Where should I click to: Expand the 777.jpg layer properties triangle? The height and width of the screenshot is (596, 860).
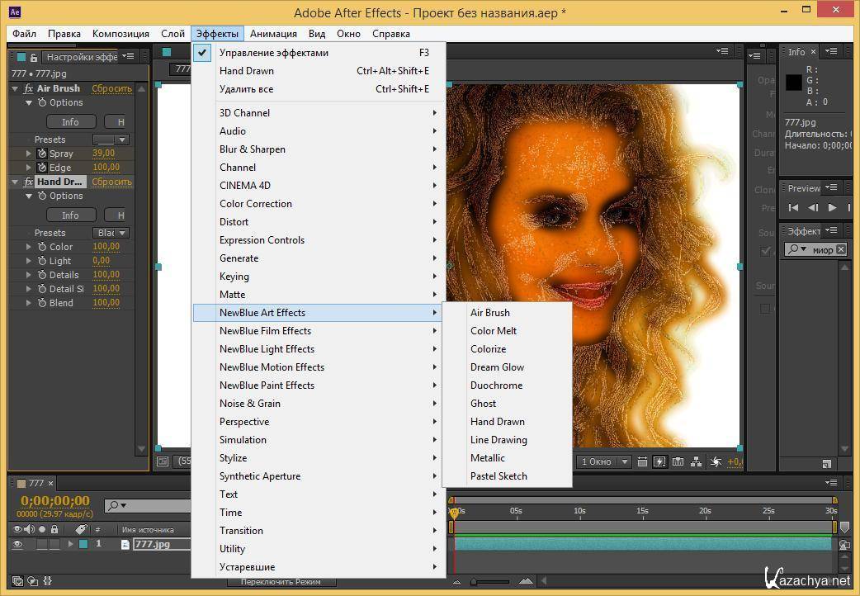[70, 544]
